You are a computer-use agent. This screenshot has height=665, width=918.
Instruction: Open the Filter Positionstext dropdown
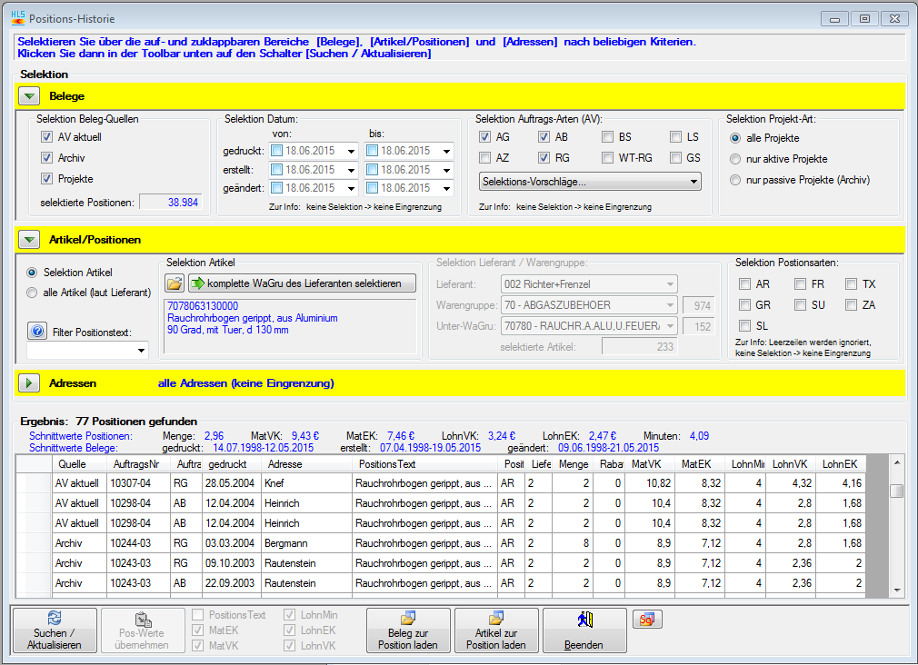pyautogui.click(x=141, y=350)
